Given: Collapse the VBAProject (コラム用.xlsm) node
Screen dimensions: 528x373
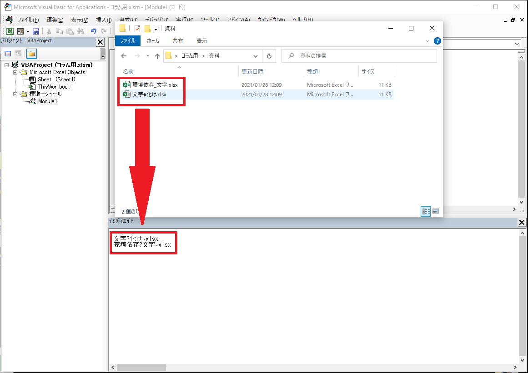Looking at the screenshot, I should [6, 65].
